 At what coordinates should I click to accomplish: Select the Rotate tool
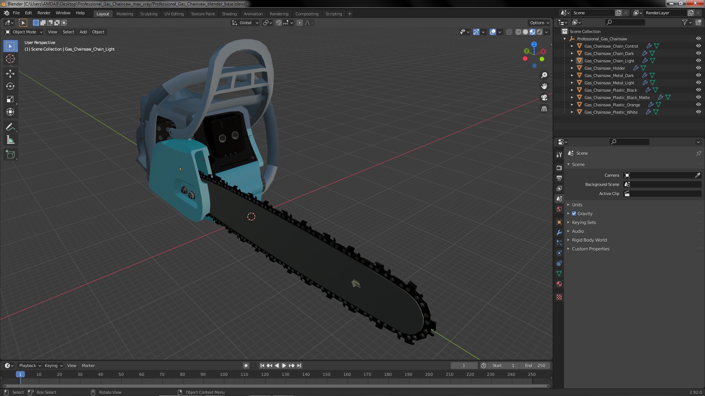coord(10,87)
